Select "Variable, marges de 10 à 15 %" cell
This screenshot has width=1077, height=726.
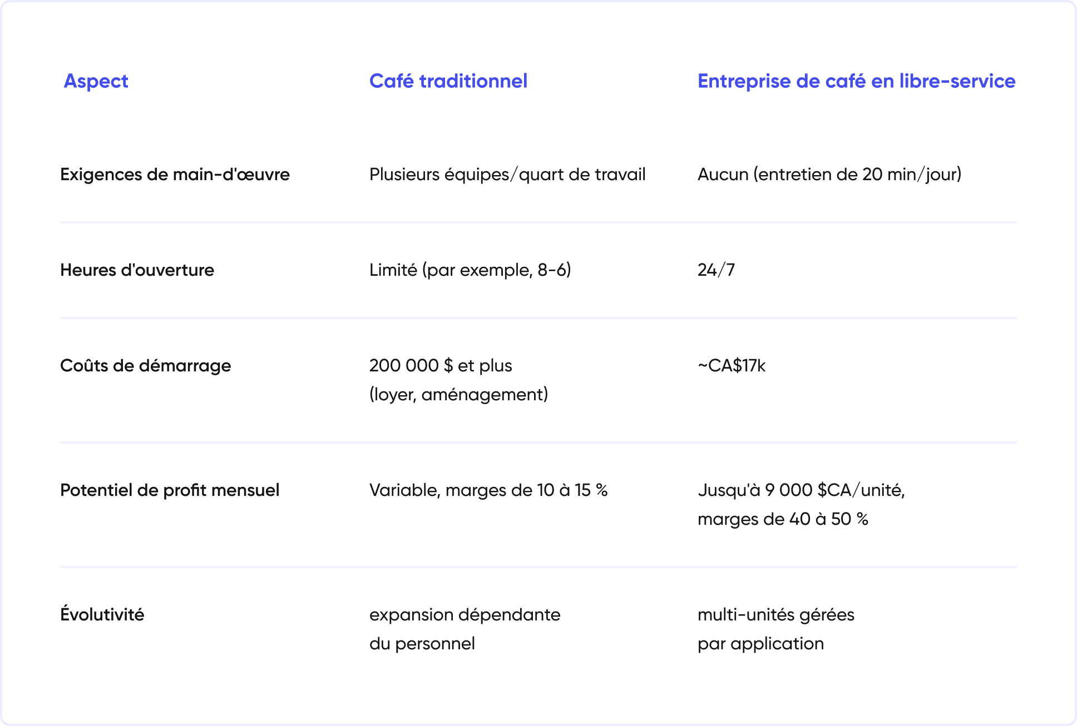(x=488, y=490)
